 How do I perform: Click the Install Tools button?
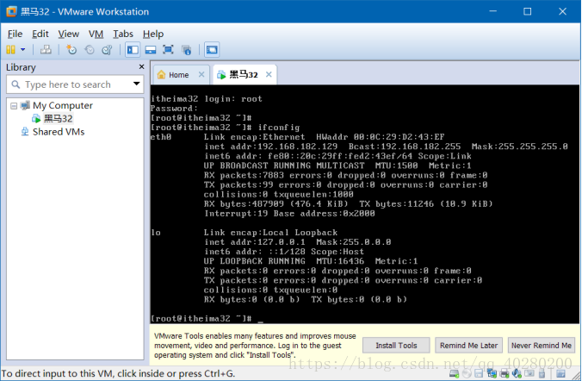click(x=396, y=346)
